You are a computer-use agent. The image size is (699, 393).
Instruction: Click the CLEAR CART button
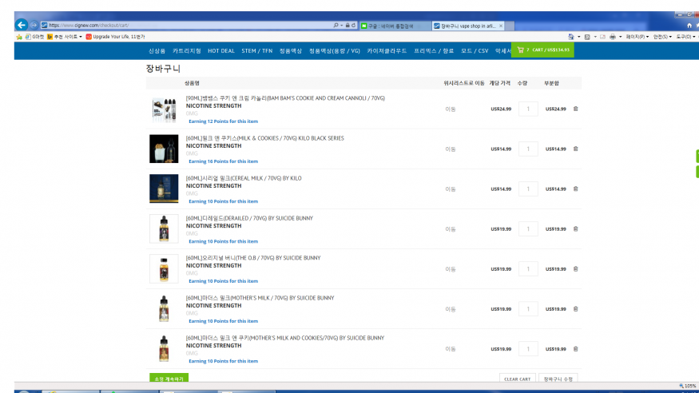pyautogui.click(x=517, y=379)
